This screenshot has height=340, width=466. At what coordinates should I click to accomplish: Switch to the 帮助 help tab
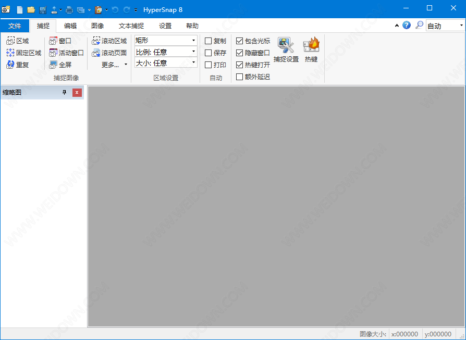coord(192,26)
